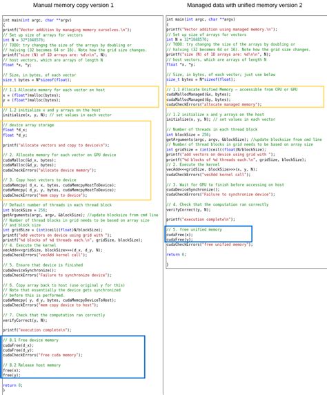Select comment "1.1 Allocate memory for each vector on host"
327x395 pixels.
(x=54, y=90)
